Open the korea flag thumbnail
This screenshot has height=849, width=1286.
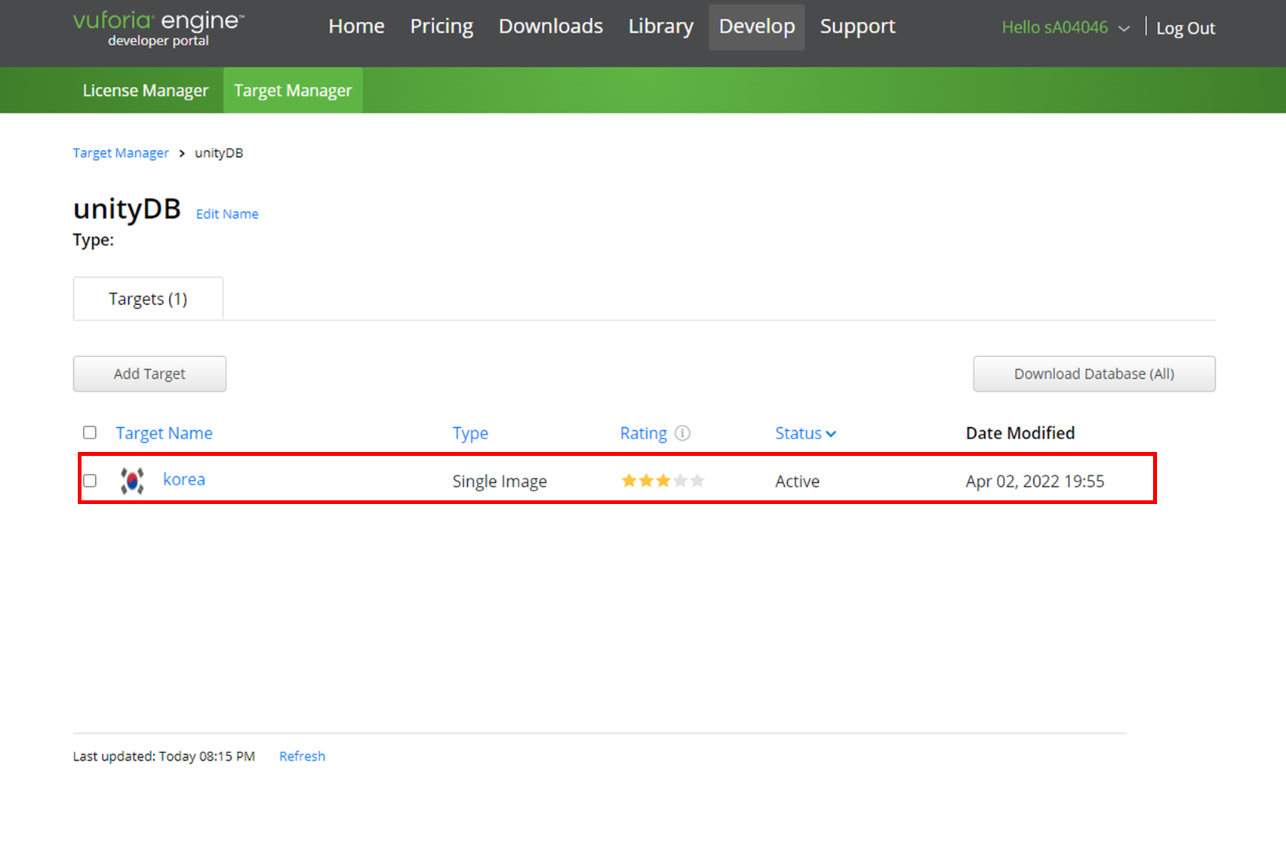[132, 480]
